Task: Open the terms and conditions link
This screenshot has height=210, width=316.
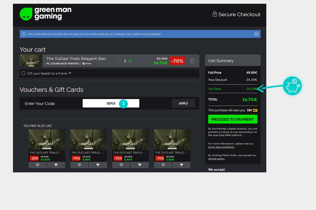Action: (x=221, y=147)
